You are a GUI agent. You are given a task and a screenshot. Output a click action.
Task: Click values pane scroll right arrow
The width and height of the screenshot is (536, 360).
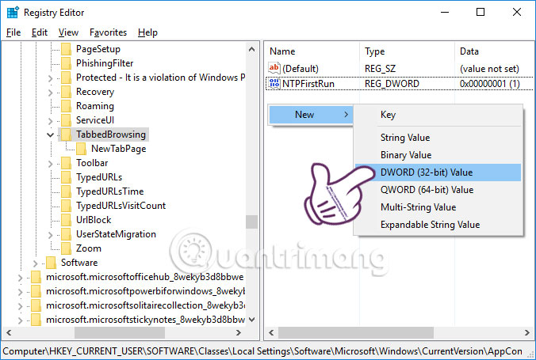pos(527,332)
